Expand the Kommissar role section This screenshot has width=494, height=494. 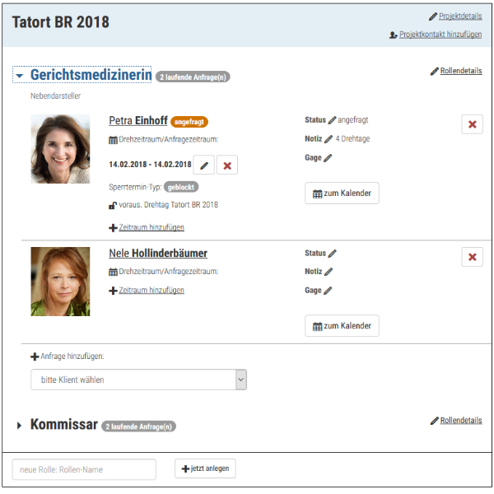(19, 426)
